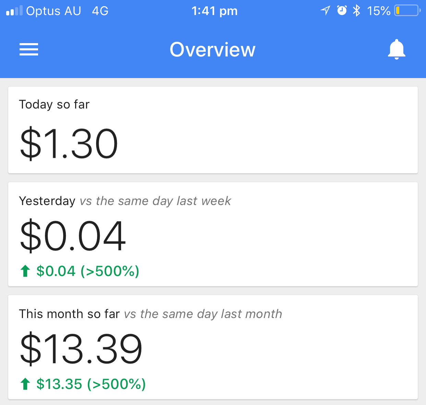Tap green up arrow in monthly card
426x405 pixels.
[25, 384]
